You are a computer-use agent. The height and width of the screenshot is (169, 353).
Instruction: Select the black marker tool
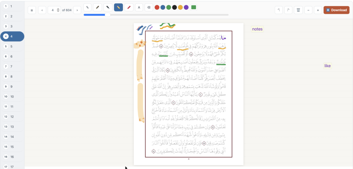click(x=108, y=8)
